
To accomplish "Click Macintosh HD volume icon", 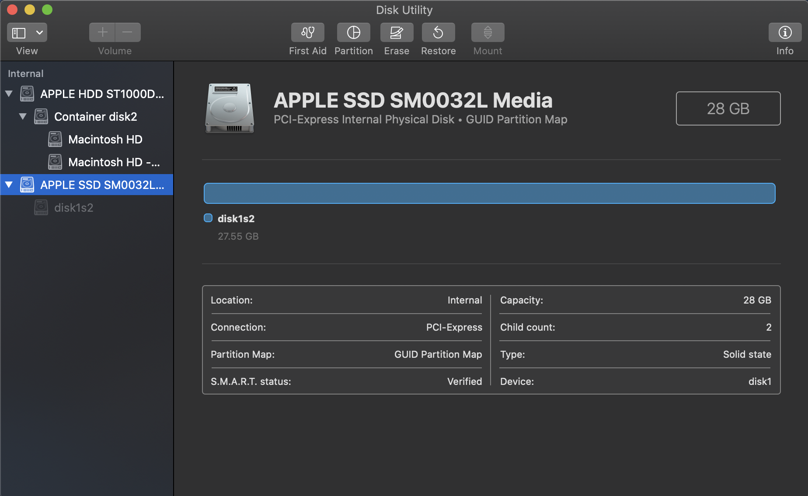I will click(55, 139).
